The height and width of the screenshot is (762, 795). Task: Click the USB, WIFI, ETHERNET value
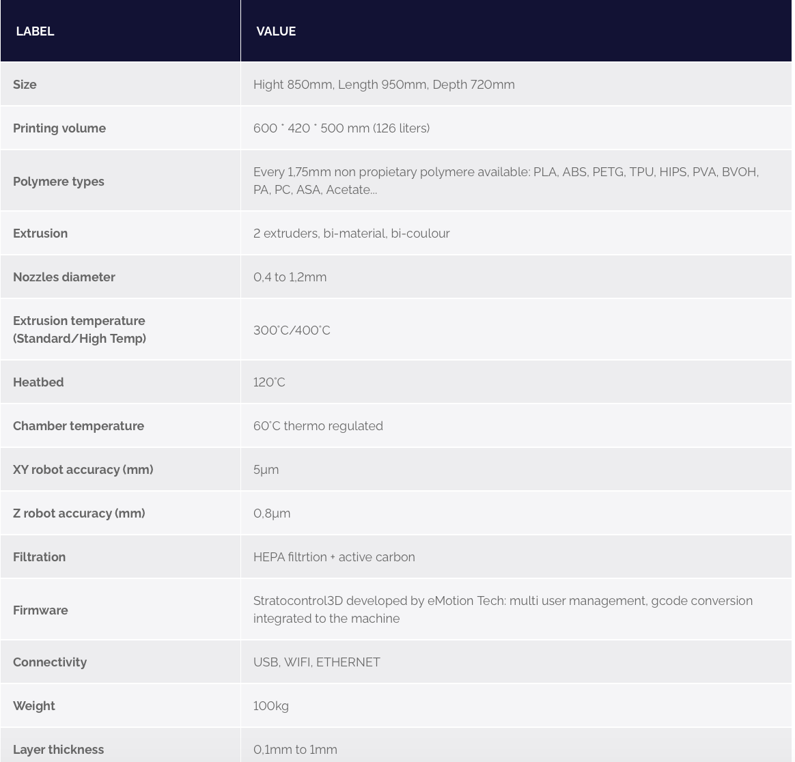pos(316,662)
